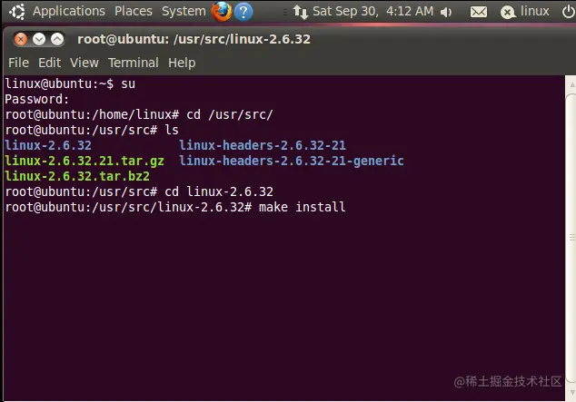Click linux-headers-2.6.32-21 in the listing

point(263,145)
